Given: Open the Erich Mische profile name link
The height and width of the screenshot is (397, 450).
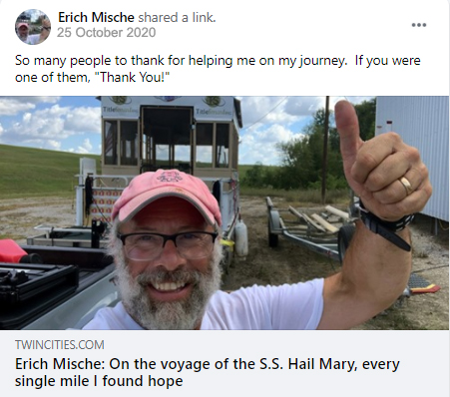Looking at the screenshot, I should pos(96,17).
